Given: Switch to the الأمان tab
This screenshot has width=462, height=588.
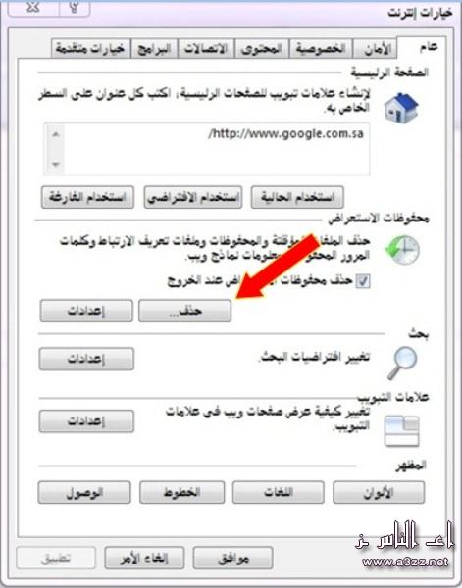Looking at the screenshot, I should pos(376,49).
